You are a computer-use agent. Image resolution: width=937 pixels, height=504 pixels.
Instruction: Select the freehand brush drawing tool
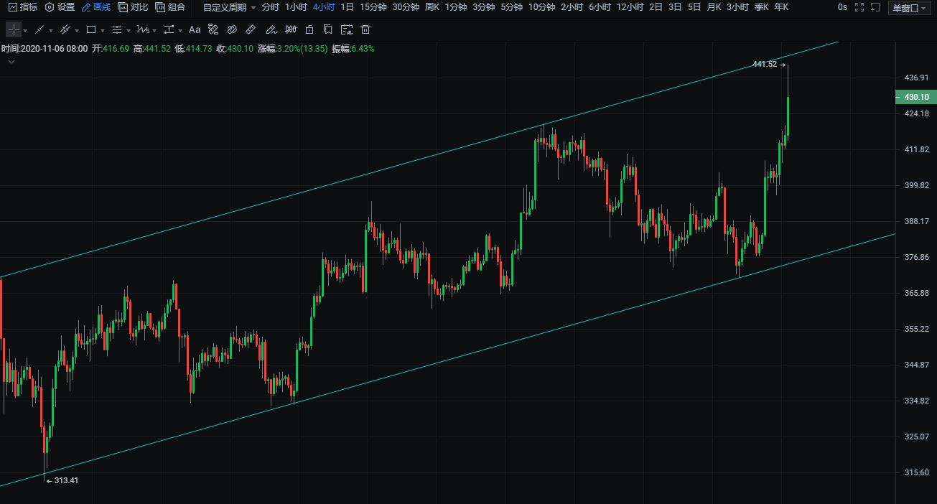coord(271,30)
